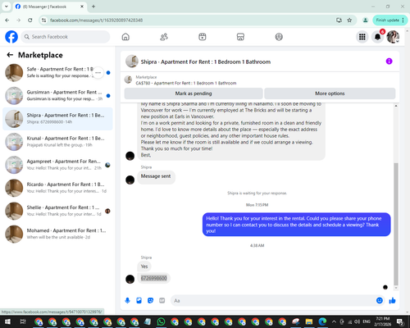
Task: Go to Facebook home via logo
Action: pyautogui.click(x=11, y=37)
